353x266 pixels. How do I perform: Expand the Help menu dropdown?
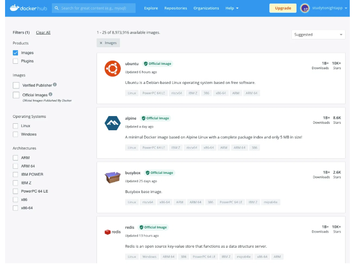click(x=232, y=8)
